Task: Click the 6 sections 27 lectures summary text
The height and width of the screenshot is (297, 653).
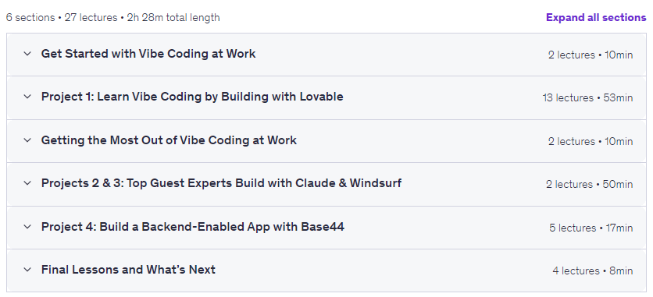Action: pos(112,18)
